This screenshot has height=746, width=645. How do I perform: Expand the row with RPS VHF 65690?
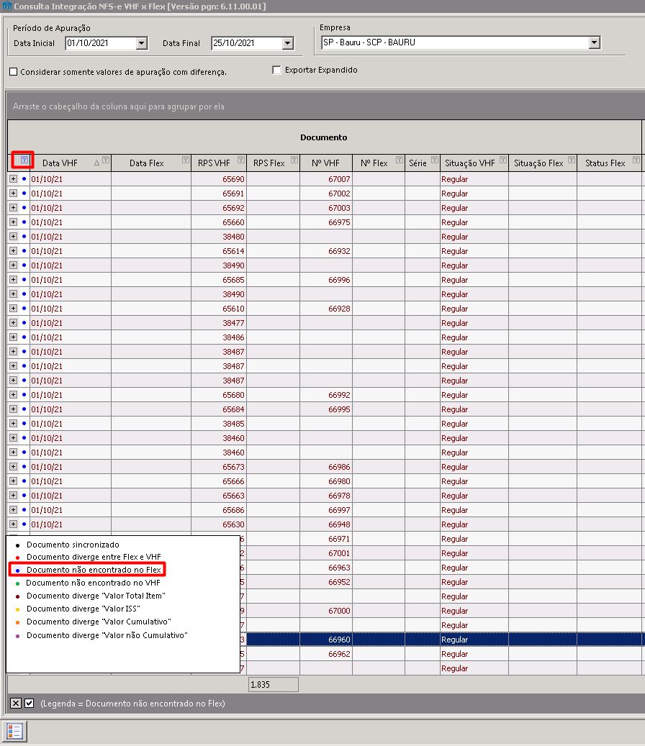pyautogui.click(x=14, y=179)
